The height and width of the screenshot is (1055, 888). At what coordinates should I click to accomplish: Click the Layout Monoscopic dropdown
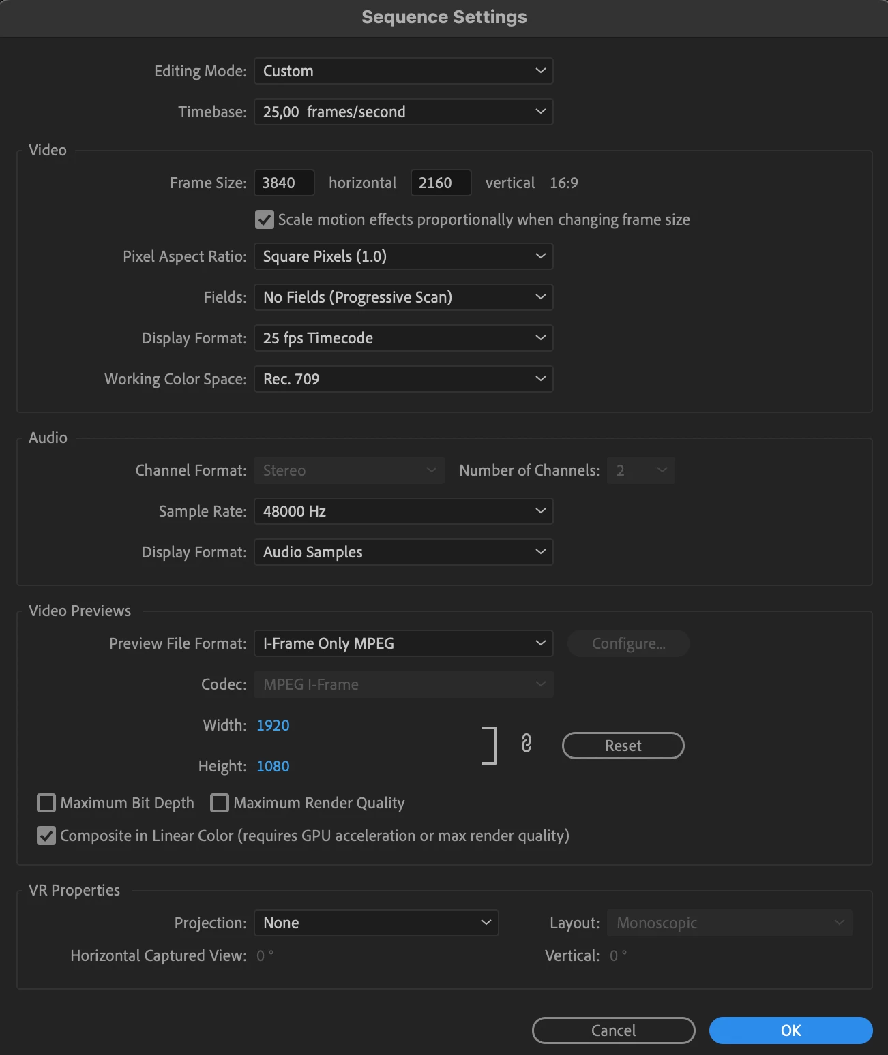(730, 923)
